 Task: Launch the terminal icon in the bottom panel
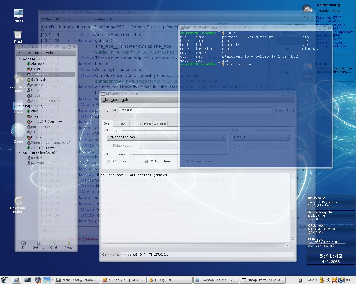tap(28, 280)
